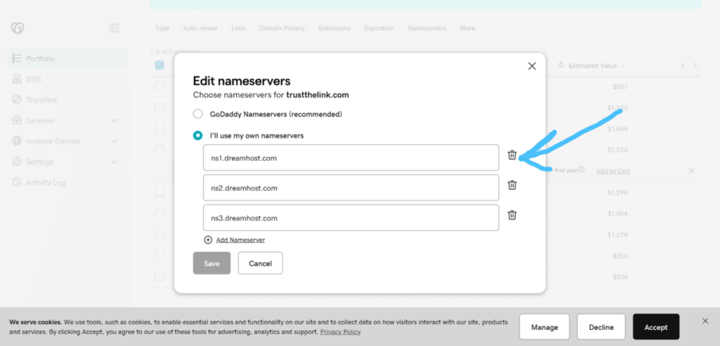Screen dimensions: 720x346
Task: Click the Services sidebar icon
Action: coord(17,120)
